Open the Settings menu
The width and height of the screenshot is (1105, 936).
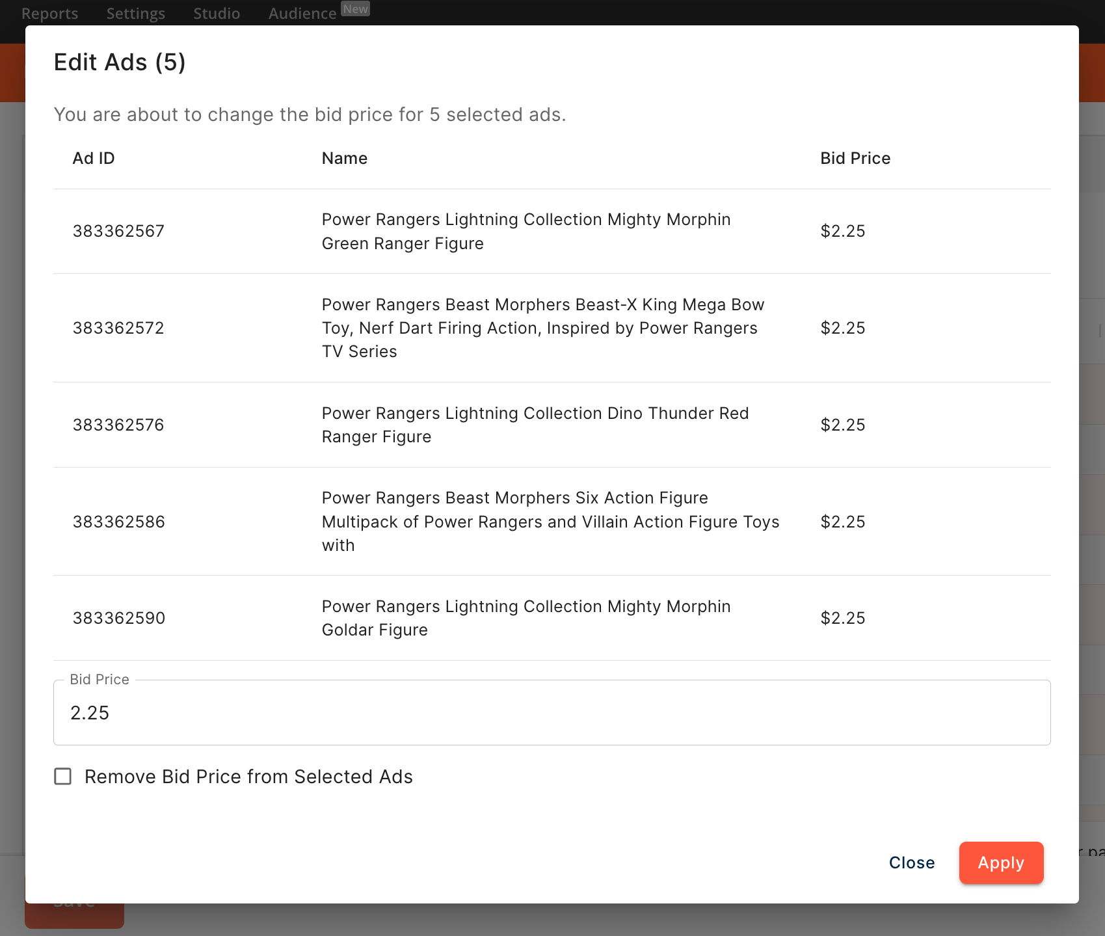pos(135,13)
